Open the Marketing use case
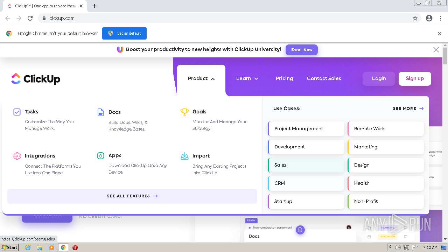Viewport: 448px width, 252px height. pos(386,147)
